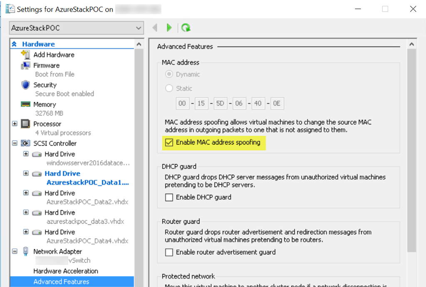The height and width of the screenshot is (287, 426).
Task: Click the green forward navigation arrow
Action: (x=169, y=28)
